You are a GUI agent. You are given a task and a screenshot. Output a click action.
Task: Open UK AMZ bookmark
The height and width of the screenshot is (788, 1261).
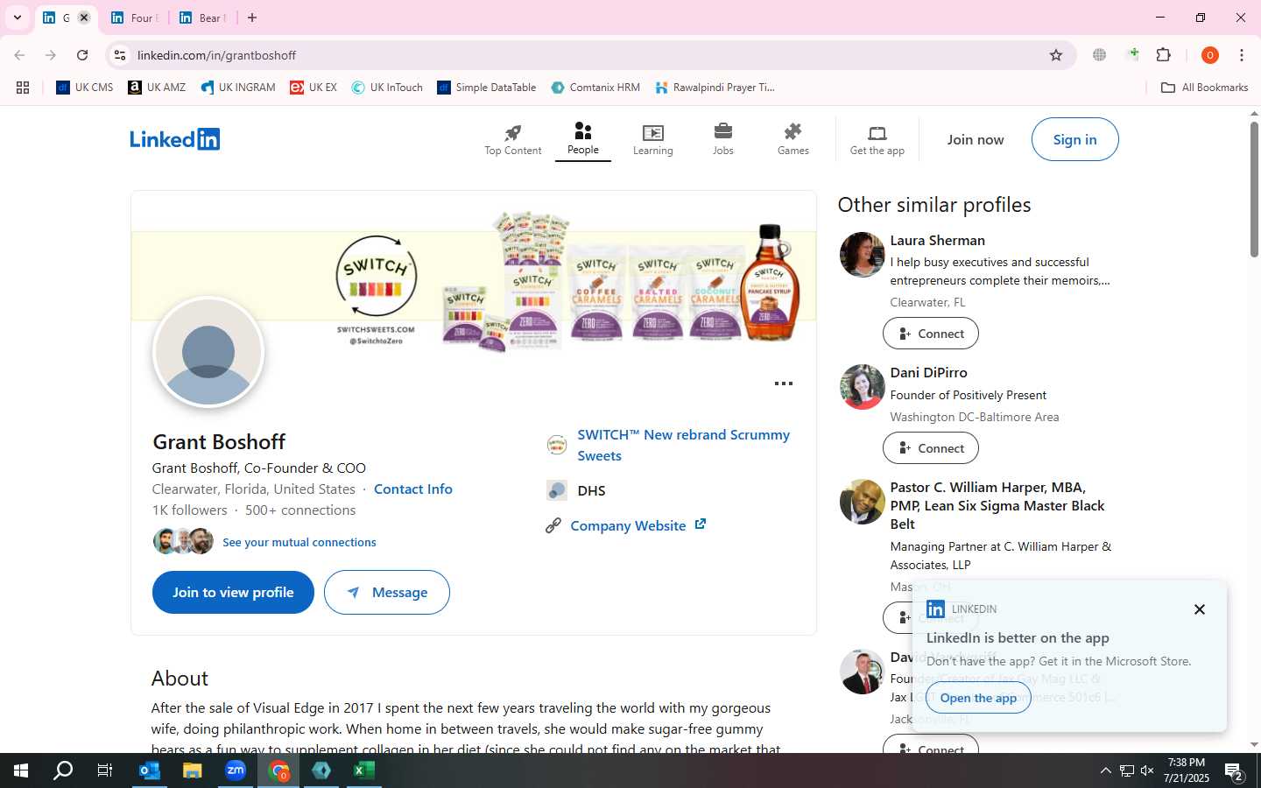click(x=157, y=88)
